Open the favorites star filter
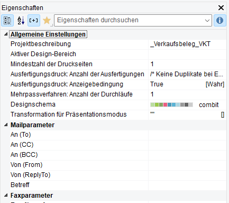This screenshot has height=203, width=229. point(47,21)
